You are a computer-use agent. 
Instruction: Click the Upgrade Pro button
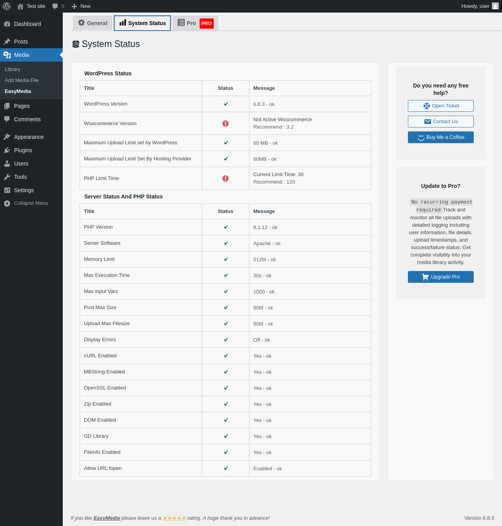point(441,277)
